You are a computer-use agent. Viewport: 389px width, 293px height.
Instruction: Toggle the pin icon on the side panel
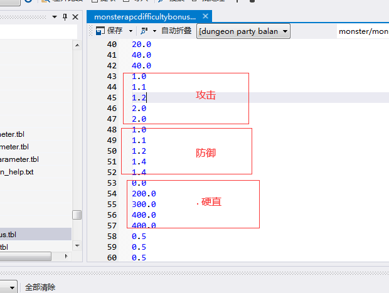coord(65,16)
